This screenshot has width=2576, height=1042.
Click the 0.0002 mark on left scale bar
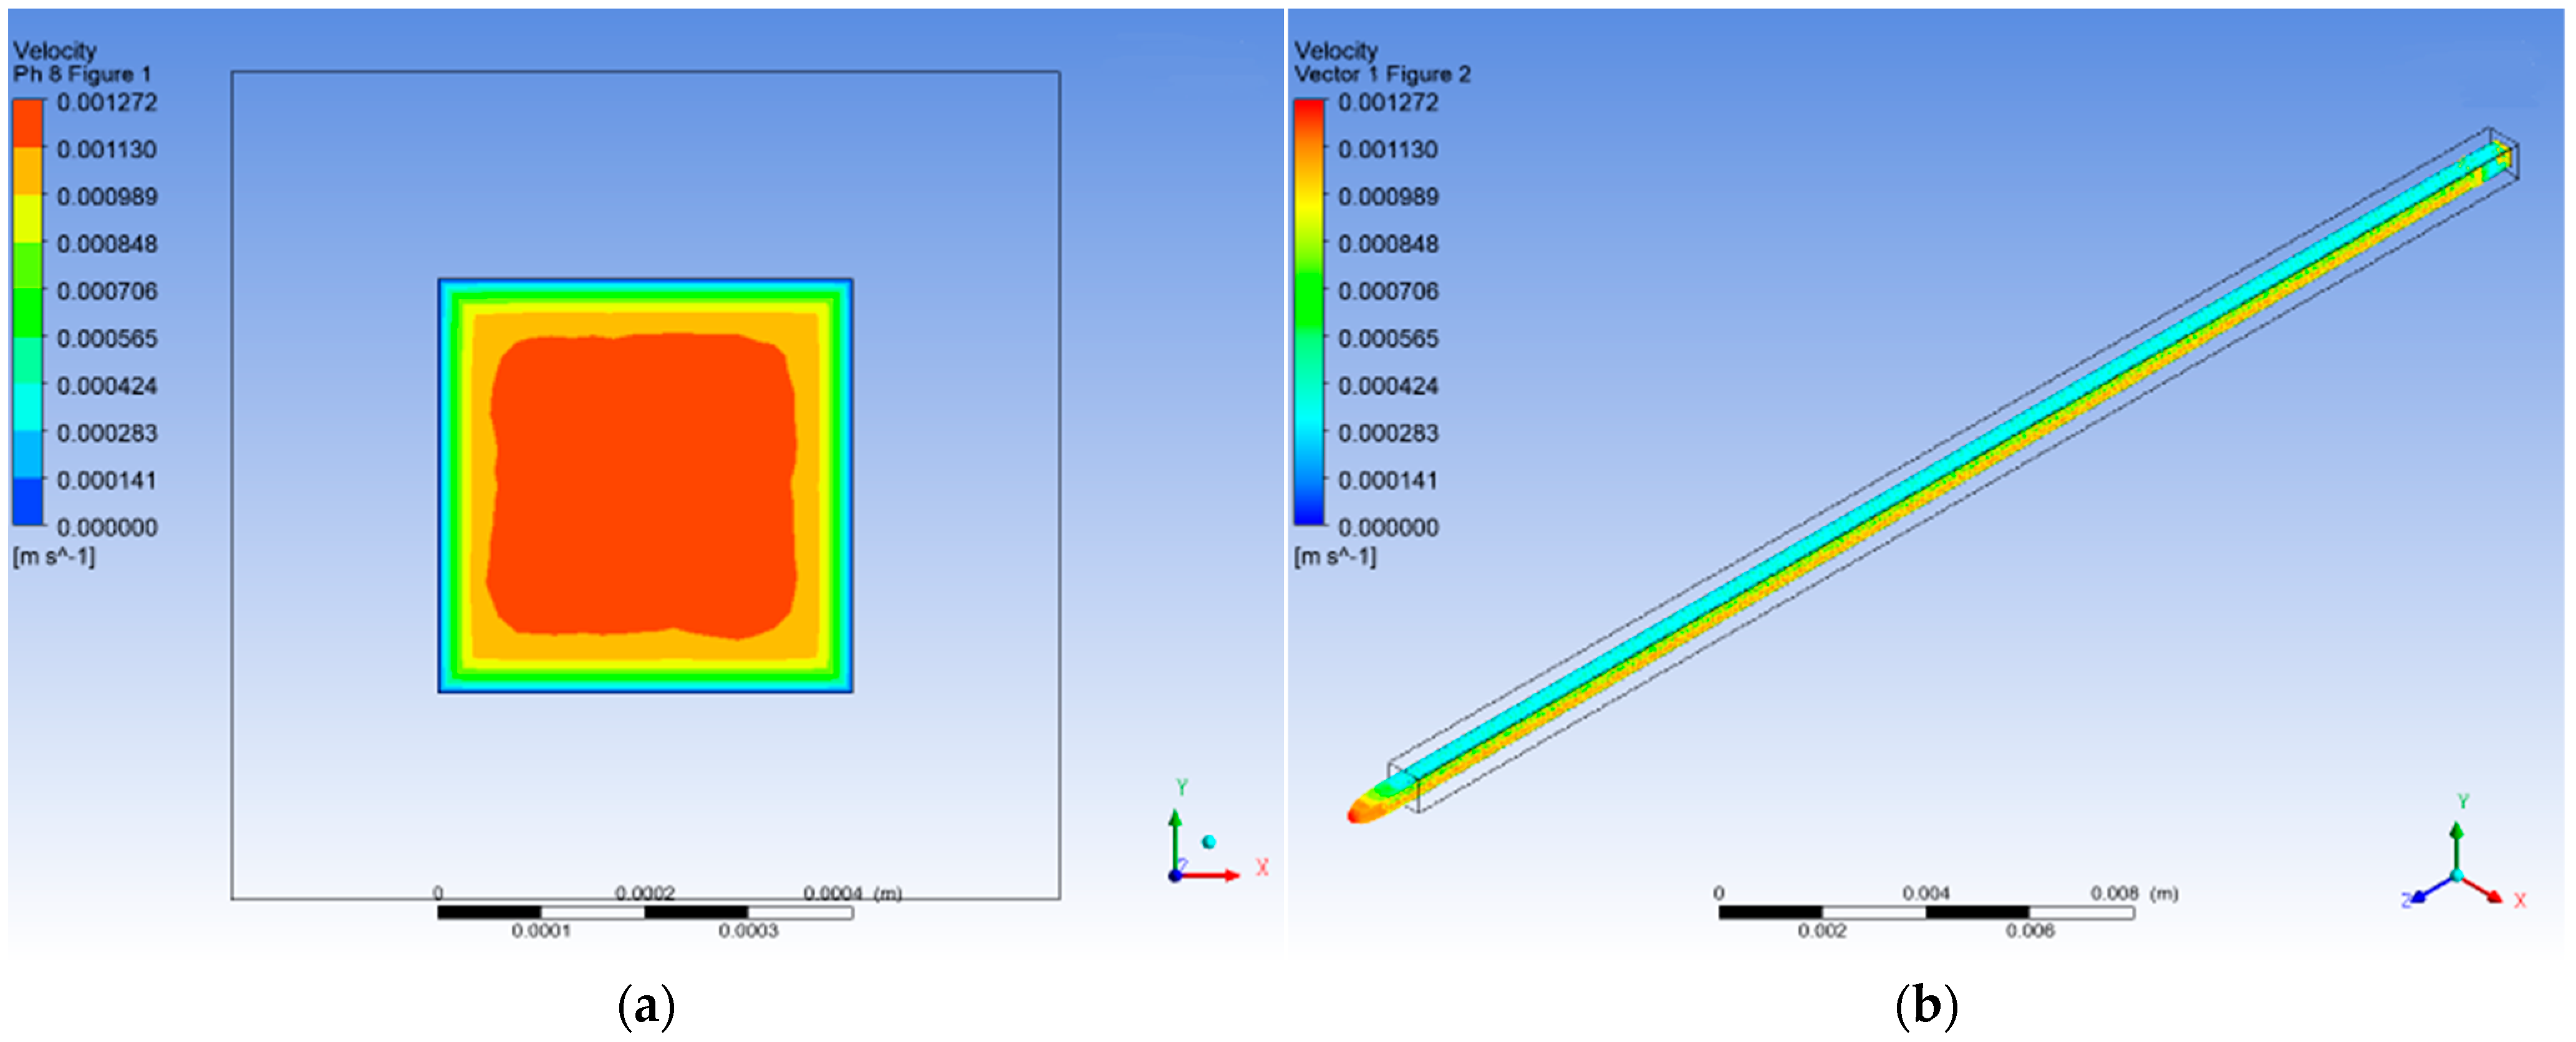tap(645, 892)
